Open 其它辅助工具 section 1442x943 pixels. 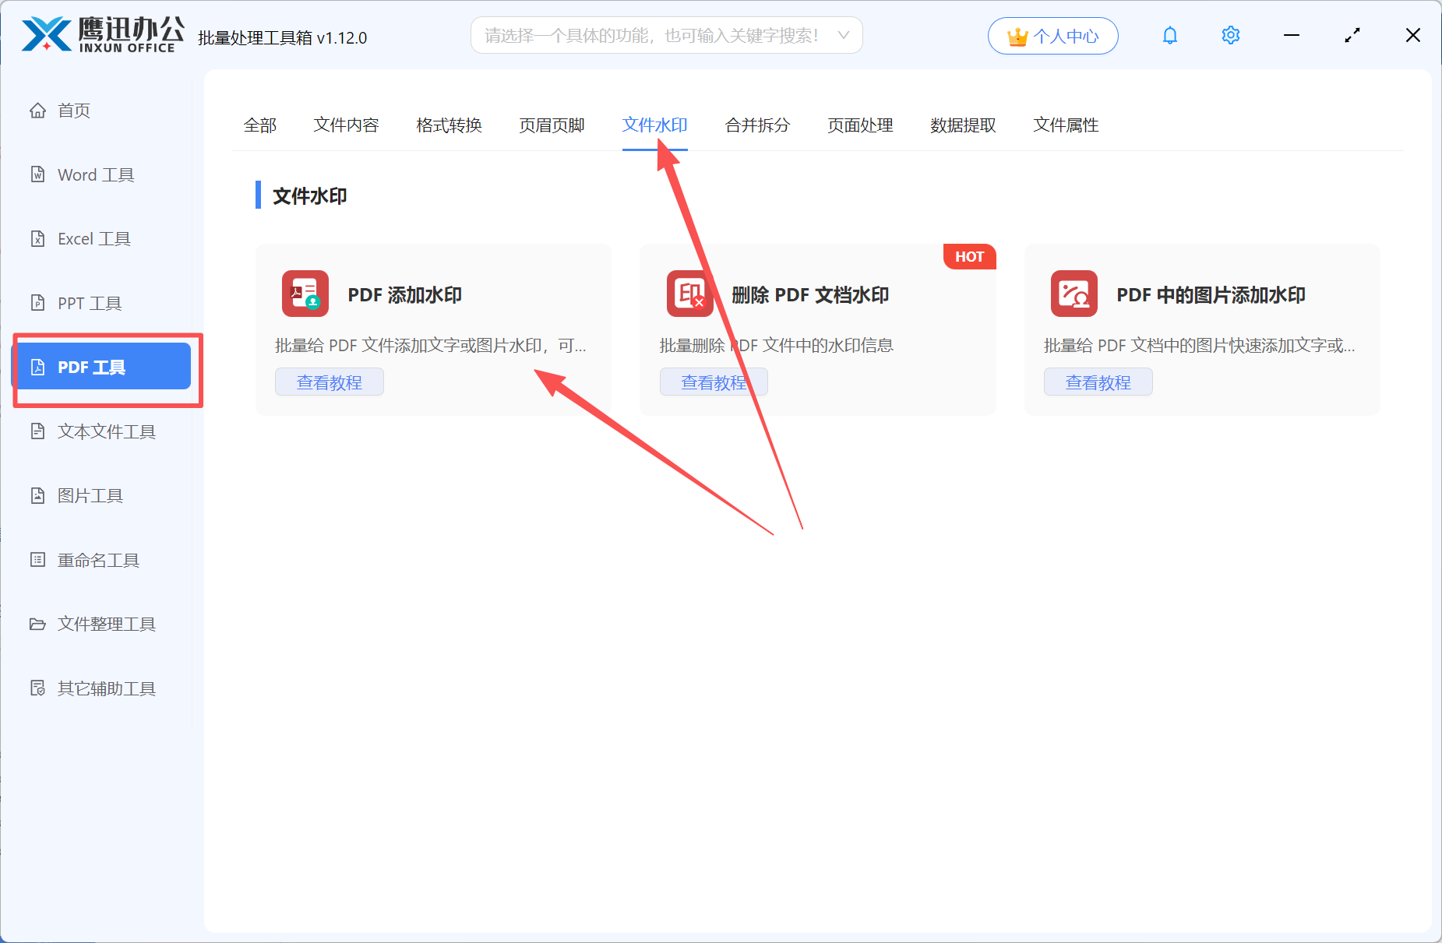click(x=106, y=688)
